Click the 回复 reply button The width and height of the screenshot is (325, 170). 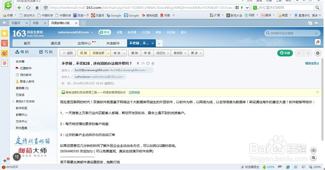pos(83,53)
